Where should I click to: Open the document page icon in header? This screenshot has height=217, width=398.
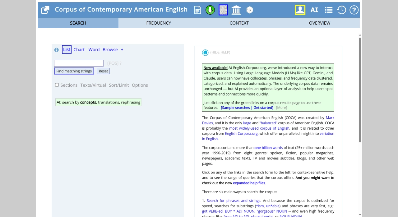(x=197, y=10)
